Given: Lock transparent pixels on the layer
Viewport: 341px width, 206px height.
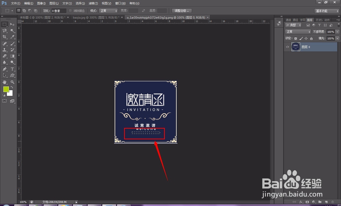Looking at the screenshot, I should [x=296, y=38].
